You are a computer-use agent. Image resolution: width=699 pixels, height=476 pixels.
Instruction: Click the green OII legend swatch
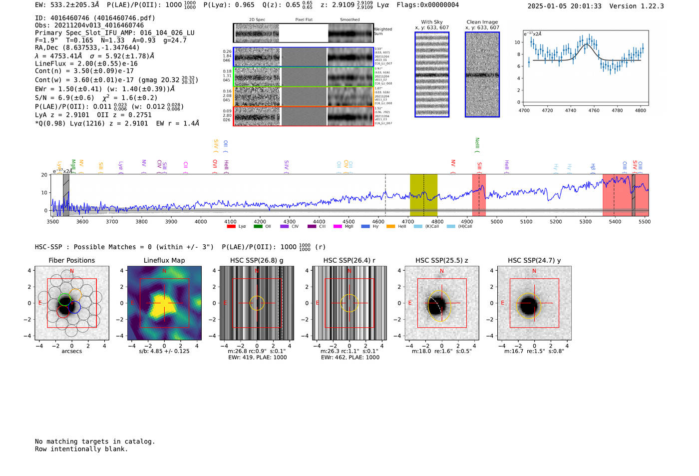tap(258, 226)
